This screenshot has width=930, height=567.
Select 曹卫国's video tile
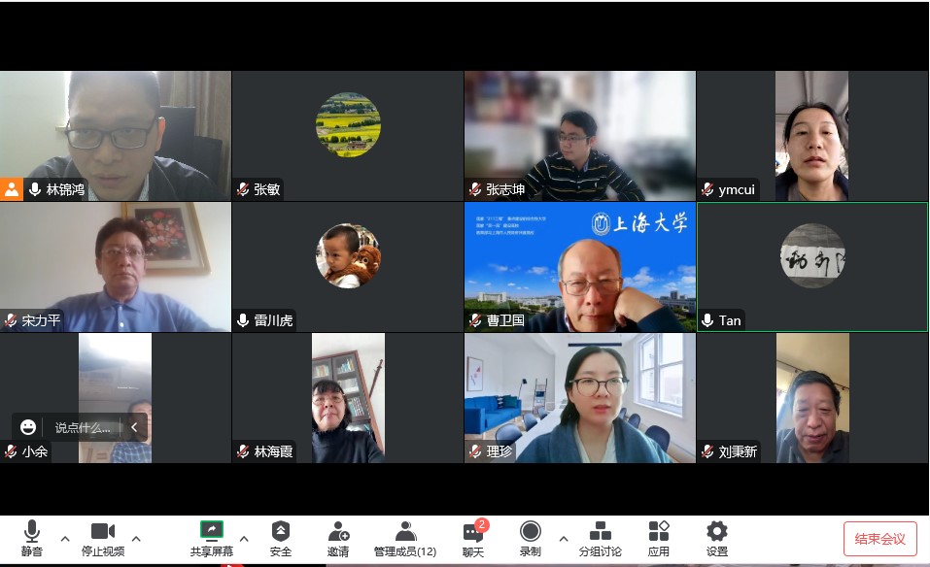point(580,267)
